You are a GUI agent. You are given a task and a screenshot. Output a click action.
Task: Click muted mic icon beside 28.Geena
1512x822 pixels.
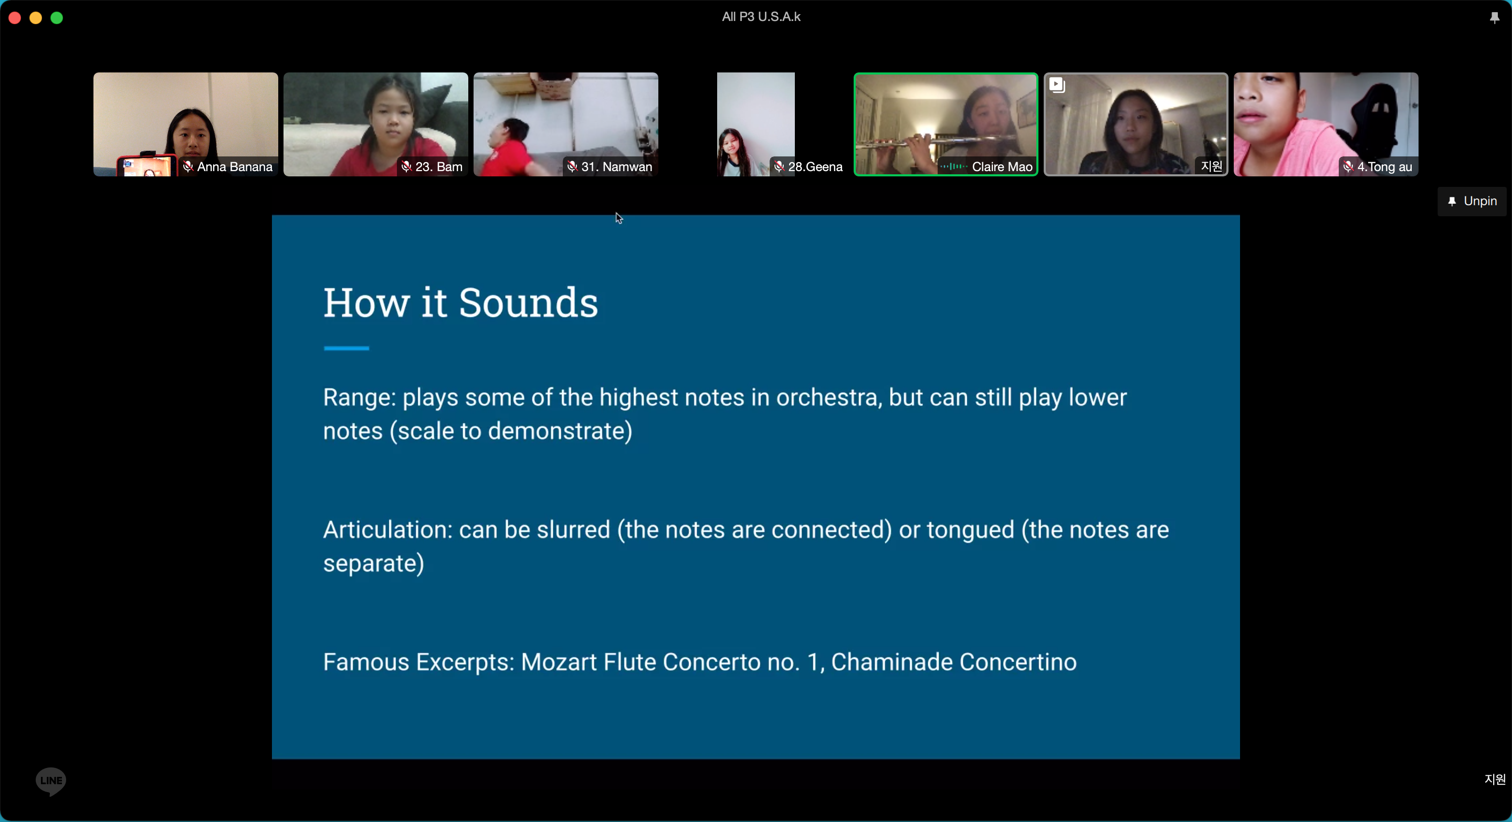coord(779,166)
